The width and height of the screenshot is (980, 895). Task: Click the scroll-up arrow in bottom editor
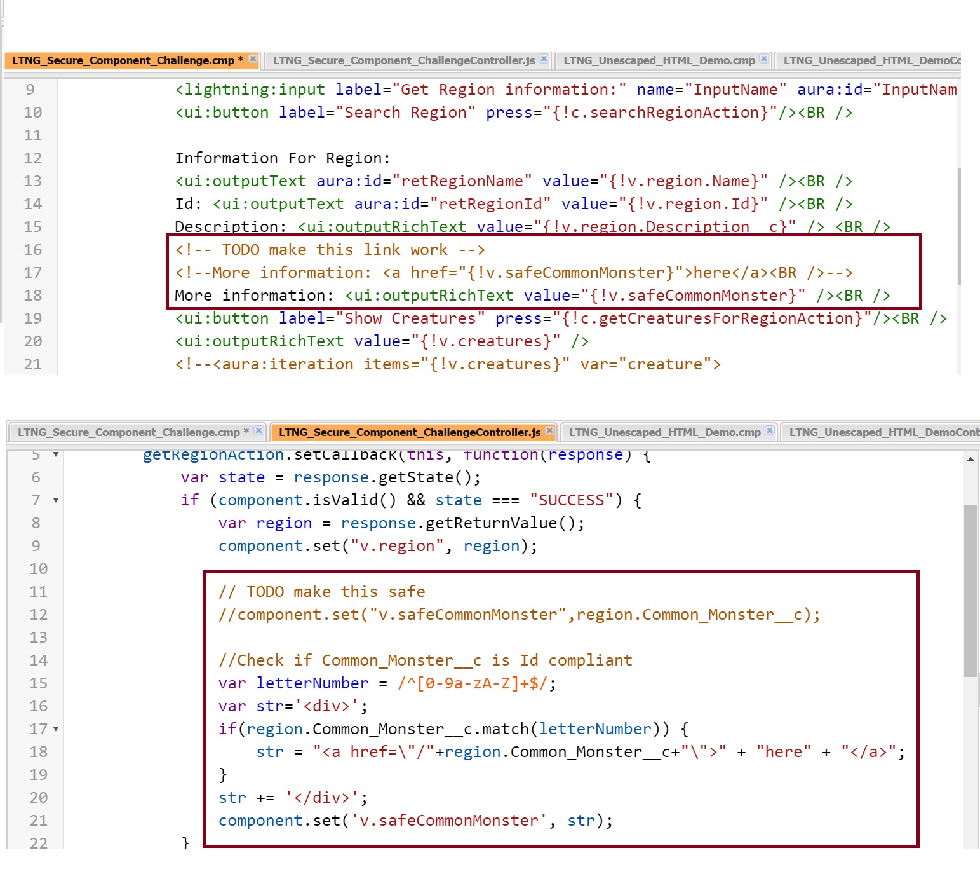tap(970, 459)
